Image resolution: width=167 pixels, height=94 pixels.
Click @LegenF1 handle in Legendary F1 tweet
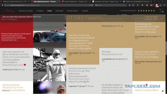pos(83,86)
